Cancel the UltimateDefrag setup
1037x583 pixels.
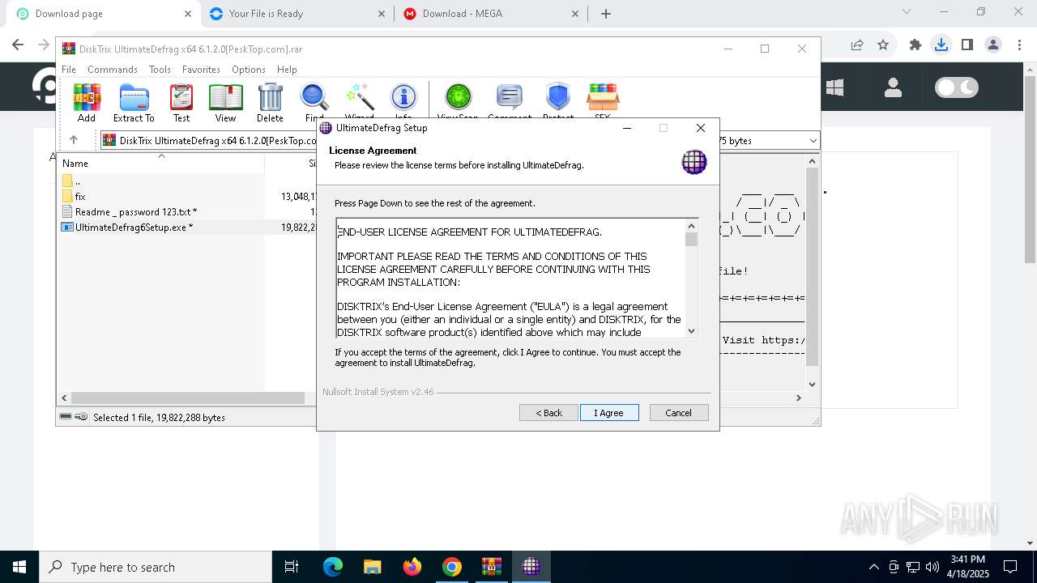(x=679, y=413)
